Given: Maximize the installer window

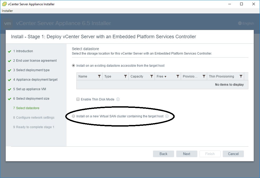Looking at the screenshot, I should pyautogui.click(x=242, y=4).
